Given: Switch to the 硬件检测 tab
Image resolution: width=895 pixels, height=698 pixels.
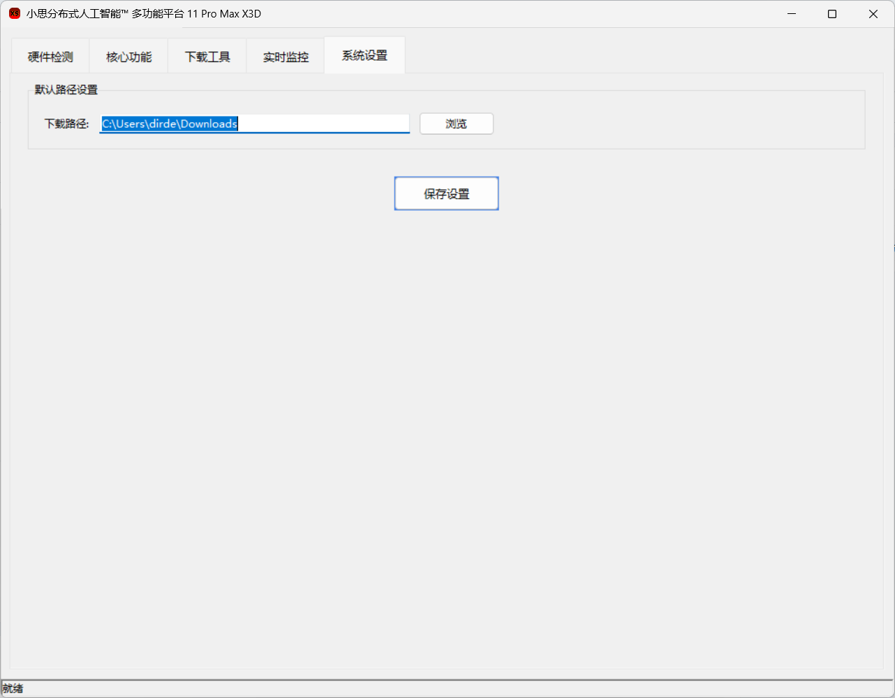Looking at the screenshot, I should (50, 57).
